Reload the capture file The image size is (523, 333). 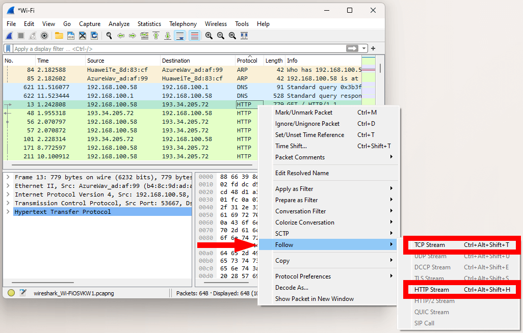click(94, 36)
